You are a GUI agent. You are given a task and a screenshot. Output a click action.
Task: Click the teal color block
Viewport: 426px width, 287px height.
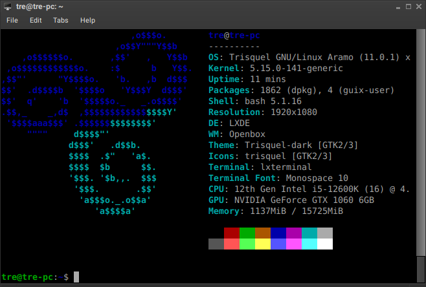pyautogui.click(x=309, y=233)
